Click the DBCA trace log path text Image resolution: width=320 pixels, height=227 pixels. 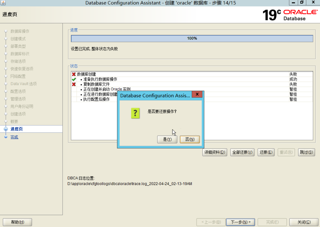point(130,184)
